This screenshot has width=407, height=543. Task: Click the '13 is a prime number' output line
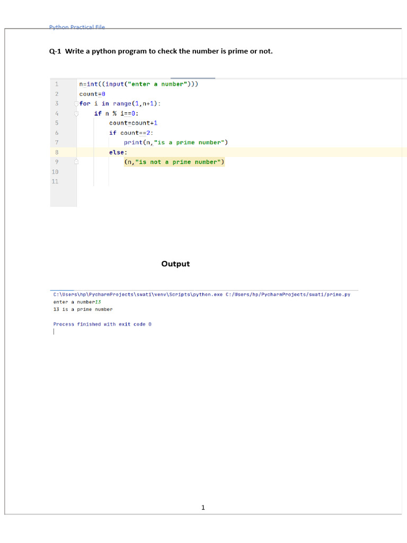pos(83,309)
